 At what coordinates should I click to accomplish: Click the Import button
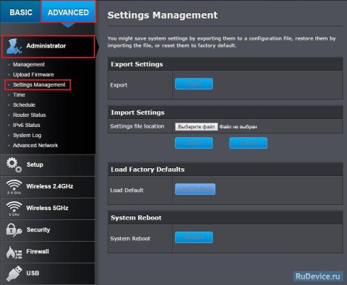[194, 143]
